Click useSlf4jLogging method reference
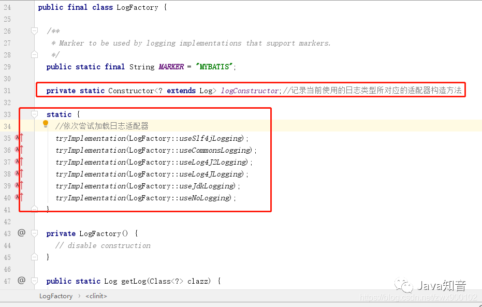The height and width of the screenshot is (307, 482). click(x=211, y=138)
